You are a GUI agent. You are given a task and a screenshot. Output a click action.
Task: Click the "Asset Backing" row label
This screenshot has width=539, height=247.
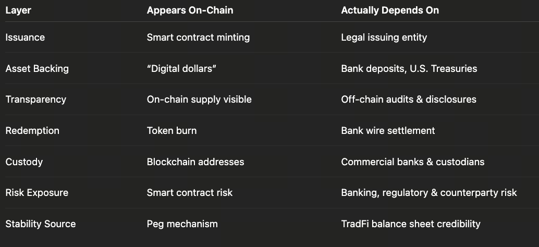(x=37, y=69)
